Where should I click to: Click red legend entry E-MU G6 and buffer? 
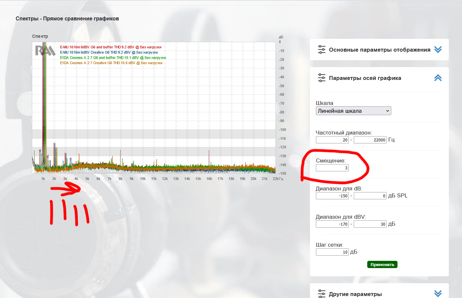tap(111, 47)
